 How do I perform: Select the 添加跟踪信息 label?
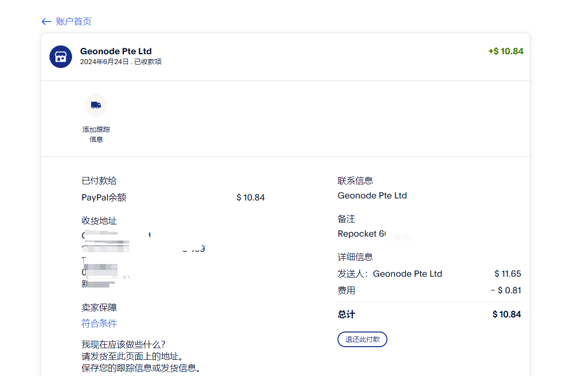click(96, 134)
